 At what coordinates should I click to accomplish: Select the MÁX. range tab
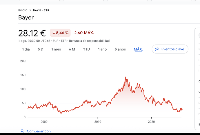coord(138,49)
